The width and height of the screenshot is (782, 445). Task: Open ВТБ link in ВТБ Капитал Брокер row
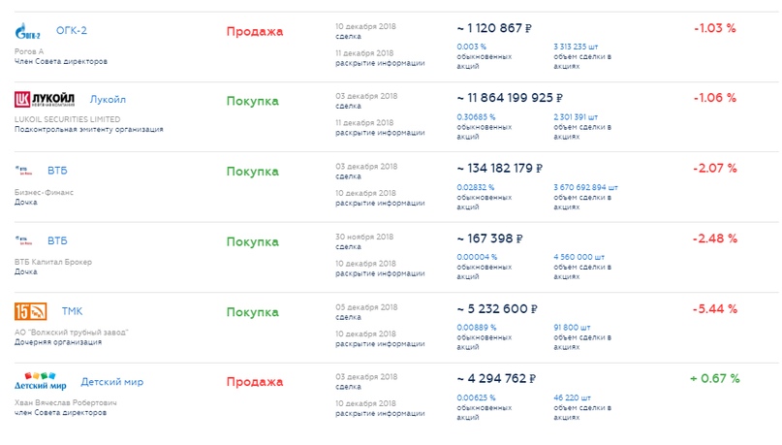pos(57,240)
